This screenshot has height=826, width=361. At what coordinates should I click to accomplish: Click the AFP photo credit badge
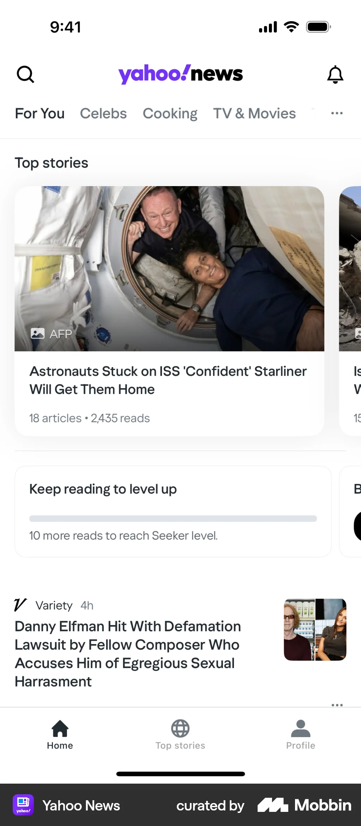pos(52,333)
